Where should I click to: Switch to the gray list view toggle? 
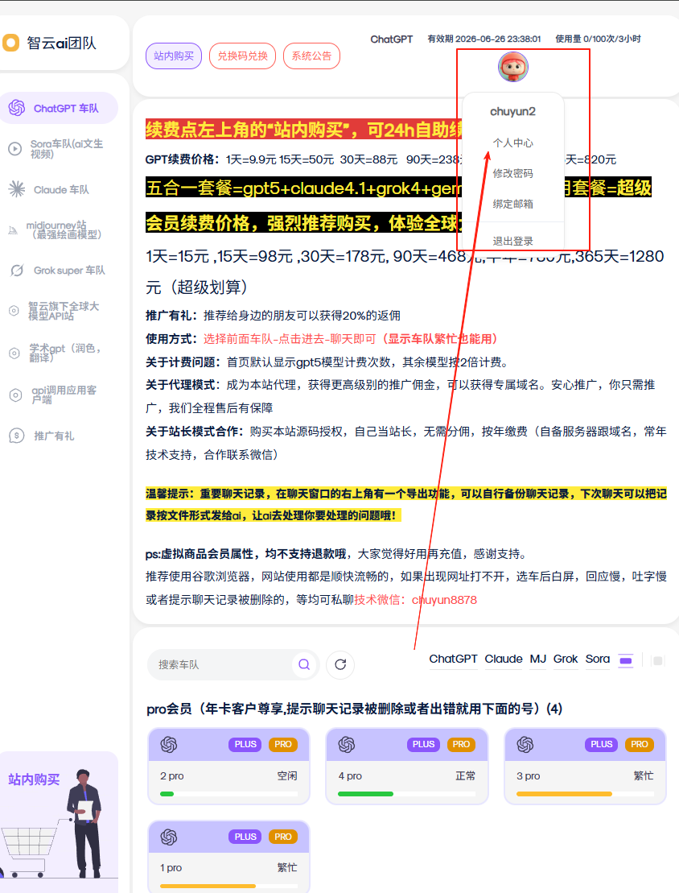pos(657,660)
